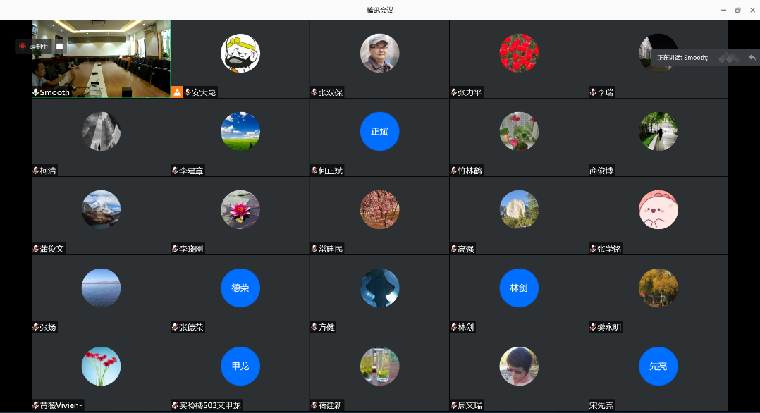
Task: Click the muted mic icon of 林剑
Action: (454, 327)
